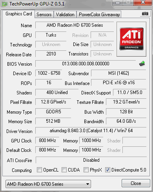153x192 pixels.
Task: Click the Device ID value 1002 - 6758
Action: tap(49, 73)
